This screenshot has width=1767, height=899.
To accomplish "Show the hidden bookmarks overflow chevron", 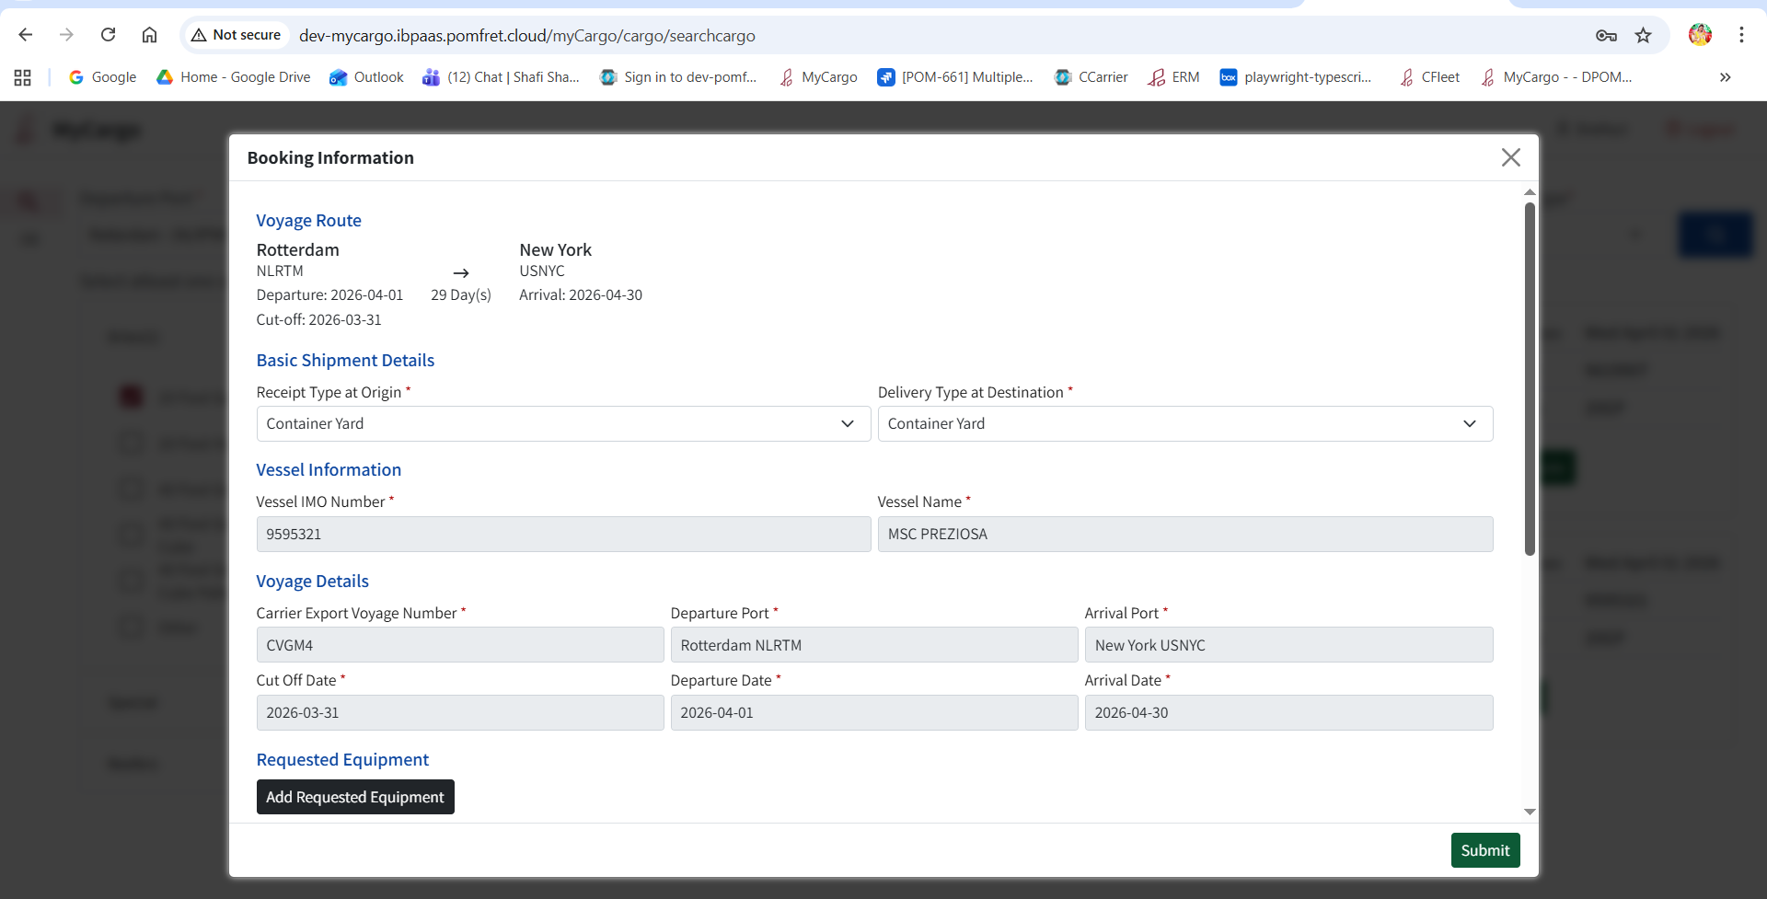I will point(1725,77).
